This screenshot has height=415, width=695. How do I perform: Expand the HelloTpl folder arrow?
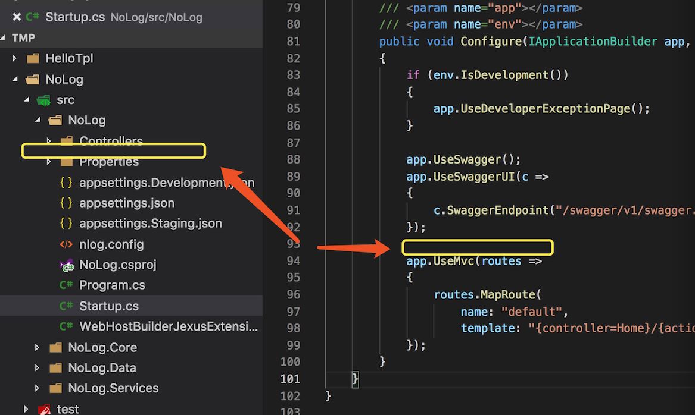click(x=15, y=59)
